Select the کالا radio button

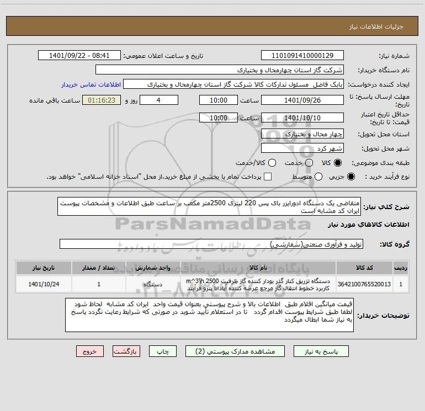pos(338,163)
